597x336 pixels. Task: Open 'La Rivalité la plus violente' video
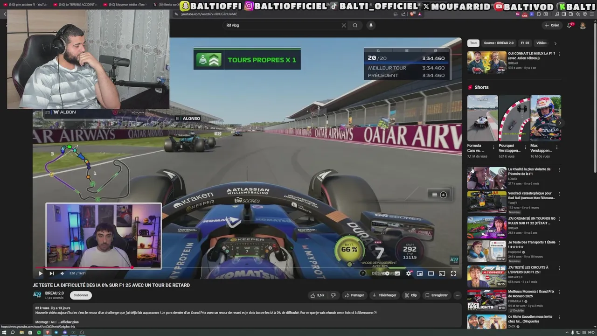click(486, 178)
